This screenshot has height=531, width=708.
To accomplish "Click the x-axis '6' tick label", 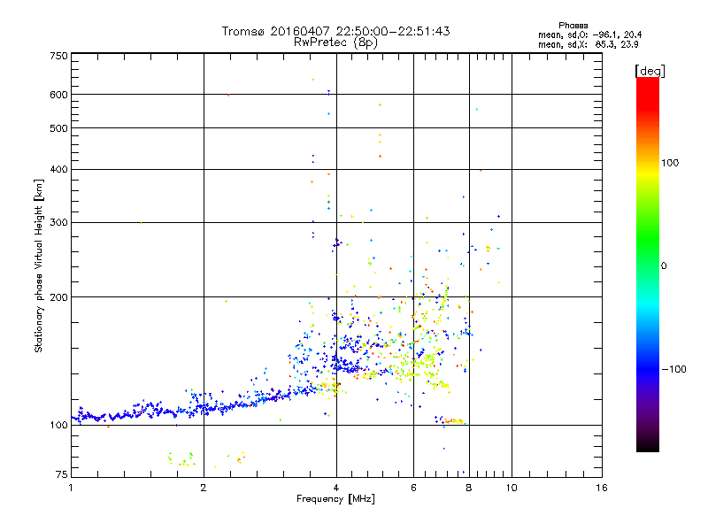I will click(413, 488).
